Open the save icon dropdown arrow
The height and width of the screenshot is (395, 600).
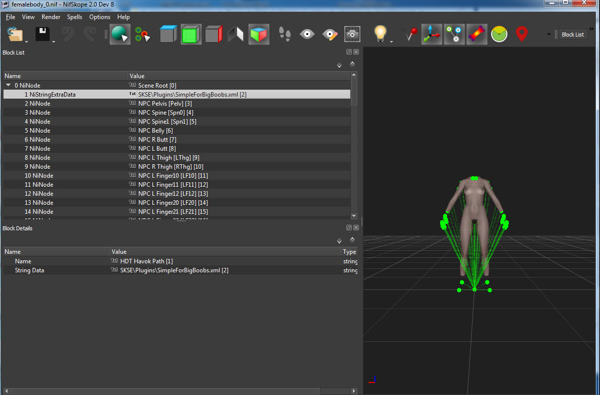(x=54, y=42)
